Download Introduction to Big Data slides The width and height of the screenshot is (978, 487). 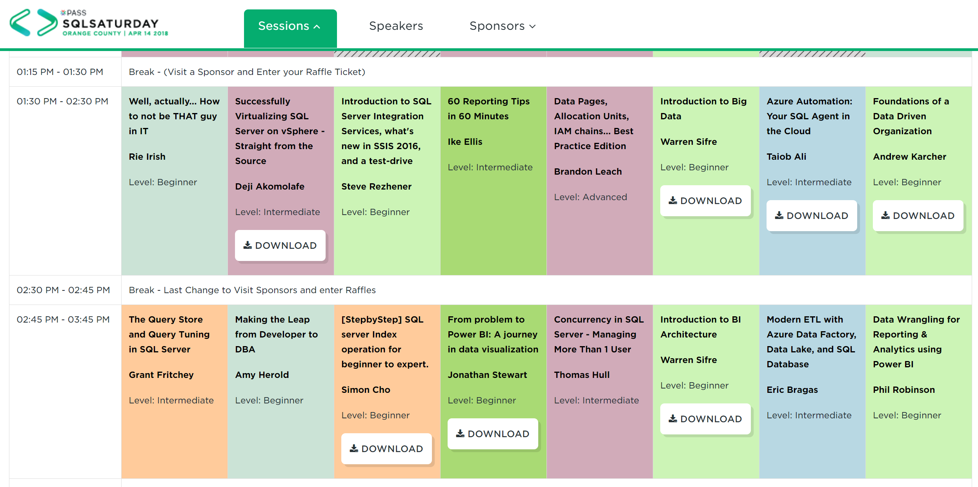(x=705, y=201)
